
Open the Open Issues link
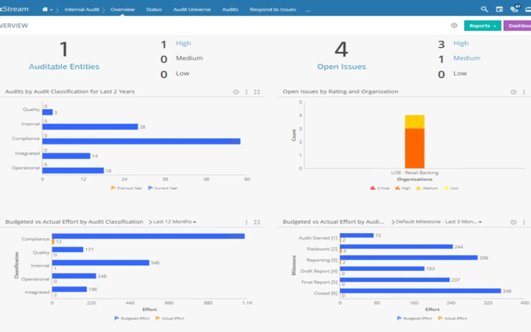point(341,67)
